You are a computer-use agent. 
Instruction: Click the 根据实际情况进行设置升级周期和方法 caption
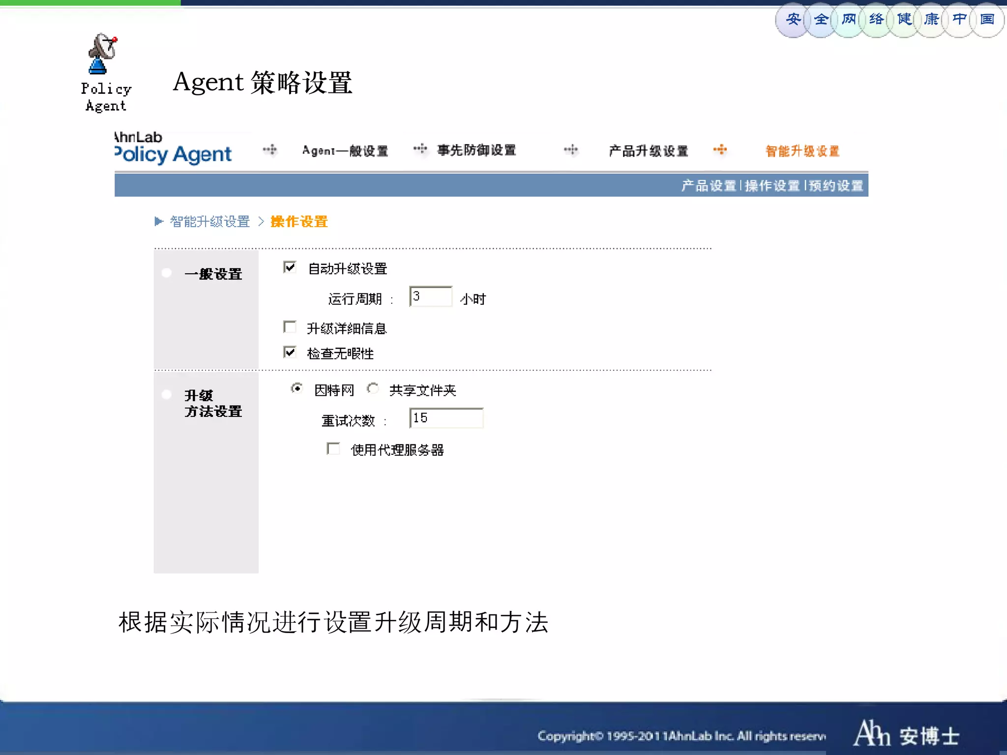click(x=333, y=622)
